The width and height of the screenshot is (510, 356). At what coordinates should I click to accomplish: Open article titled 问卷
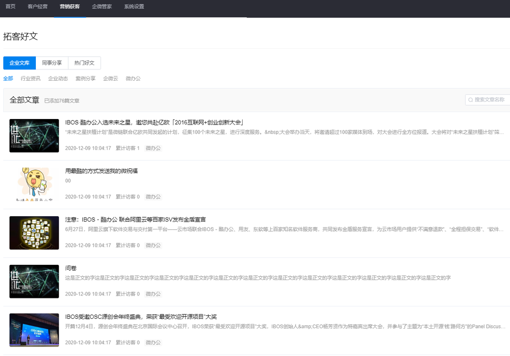(70, 268)
